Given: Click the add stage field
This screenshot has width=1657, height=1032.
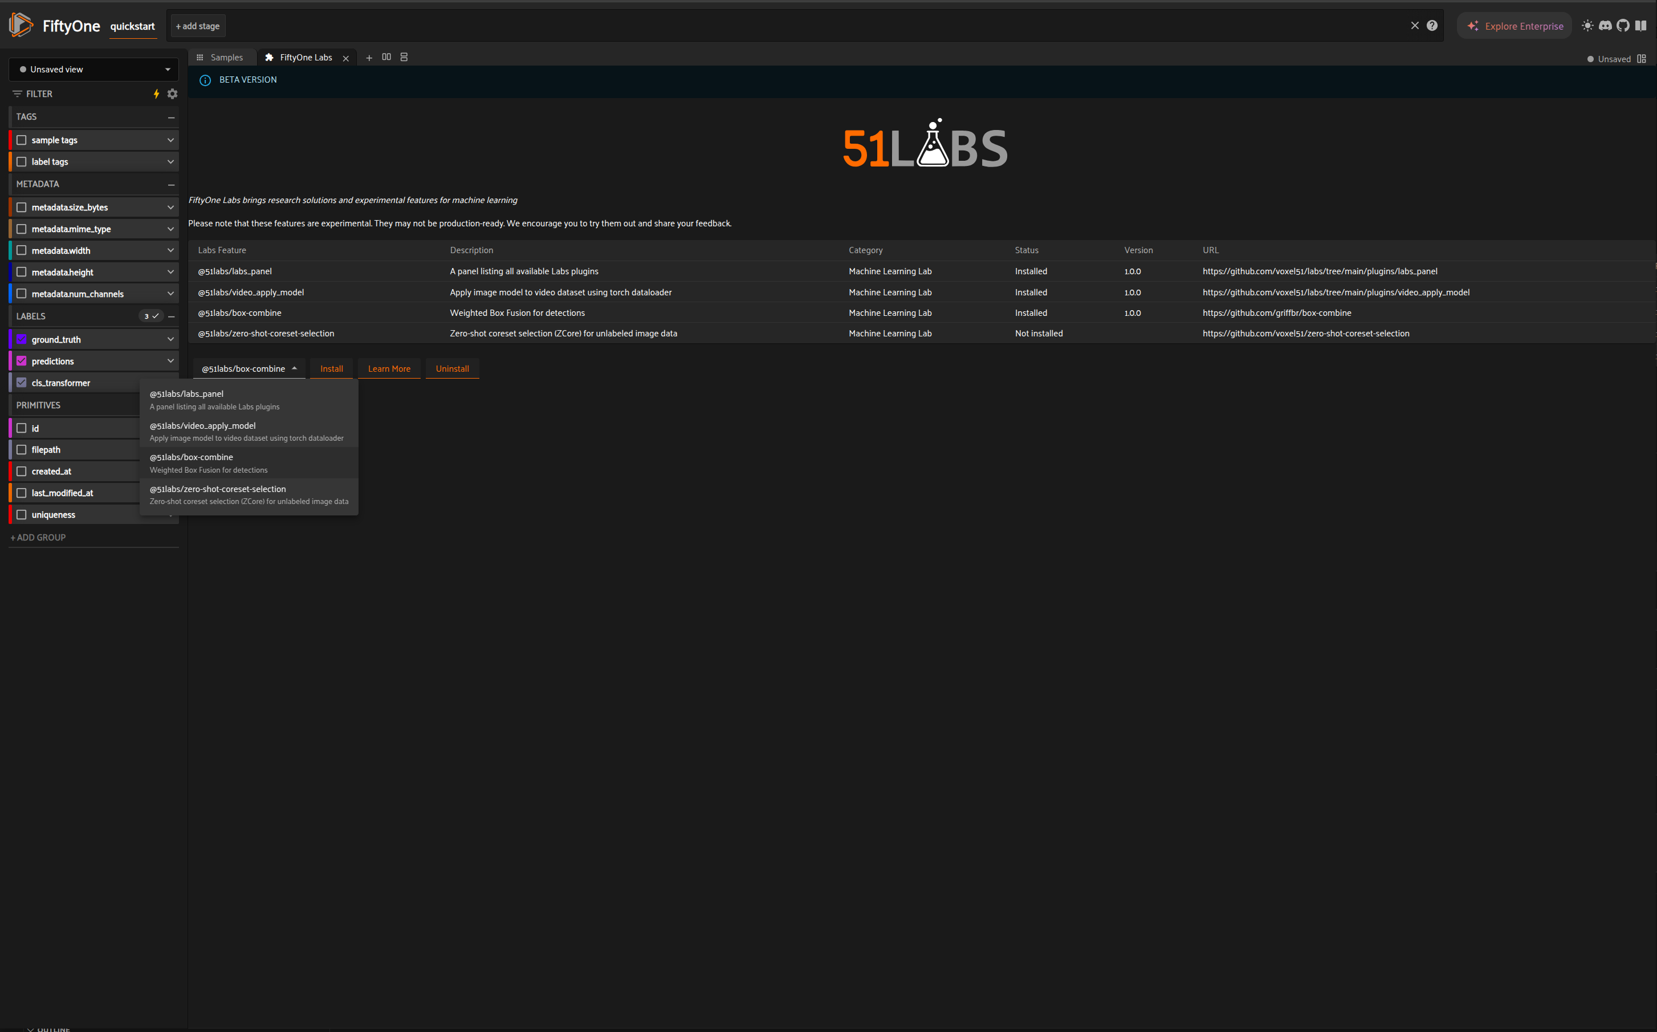Looking at the screenshot, I should click(x=198, y=26).
